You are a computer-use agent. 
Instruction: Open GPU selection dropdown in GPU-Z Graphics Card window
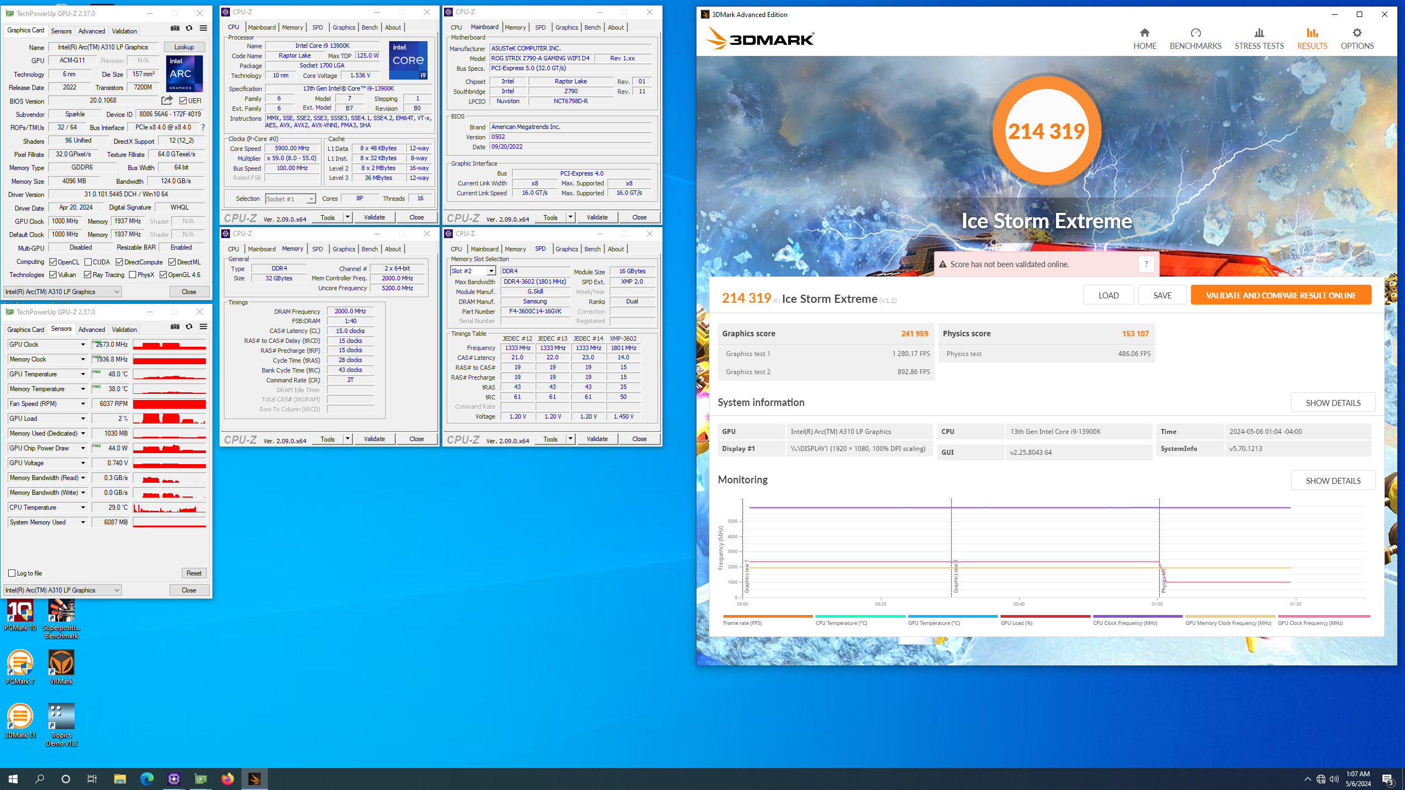62,292
